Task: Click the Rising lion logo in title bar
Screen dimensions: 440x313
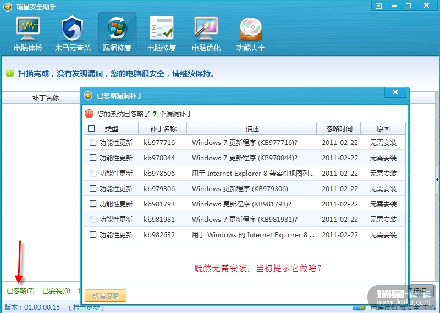Action: [x=8, y=7]
